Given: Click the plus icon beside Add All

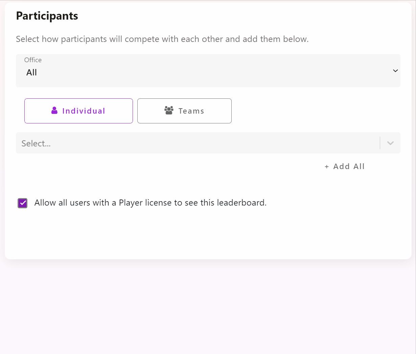Looking at the screenshot, I should click(x=327, y=167).
